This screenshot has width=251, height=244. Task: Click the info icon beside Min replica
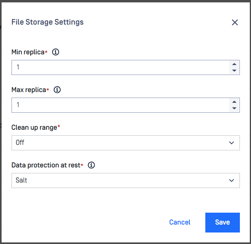click(x=56, y=52)
